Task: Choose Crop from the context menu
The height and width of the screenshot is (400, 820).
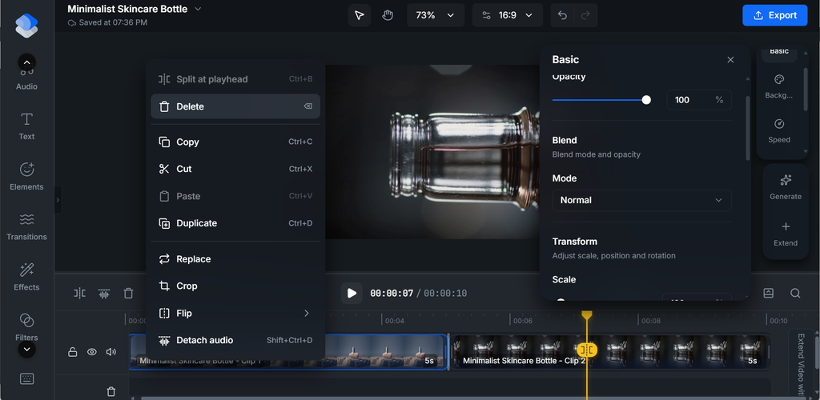Action: 235,286
